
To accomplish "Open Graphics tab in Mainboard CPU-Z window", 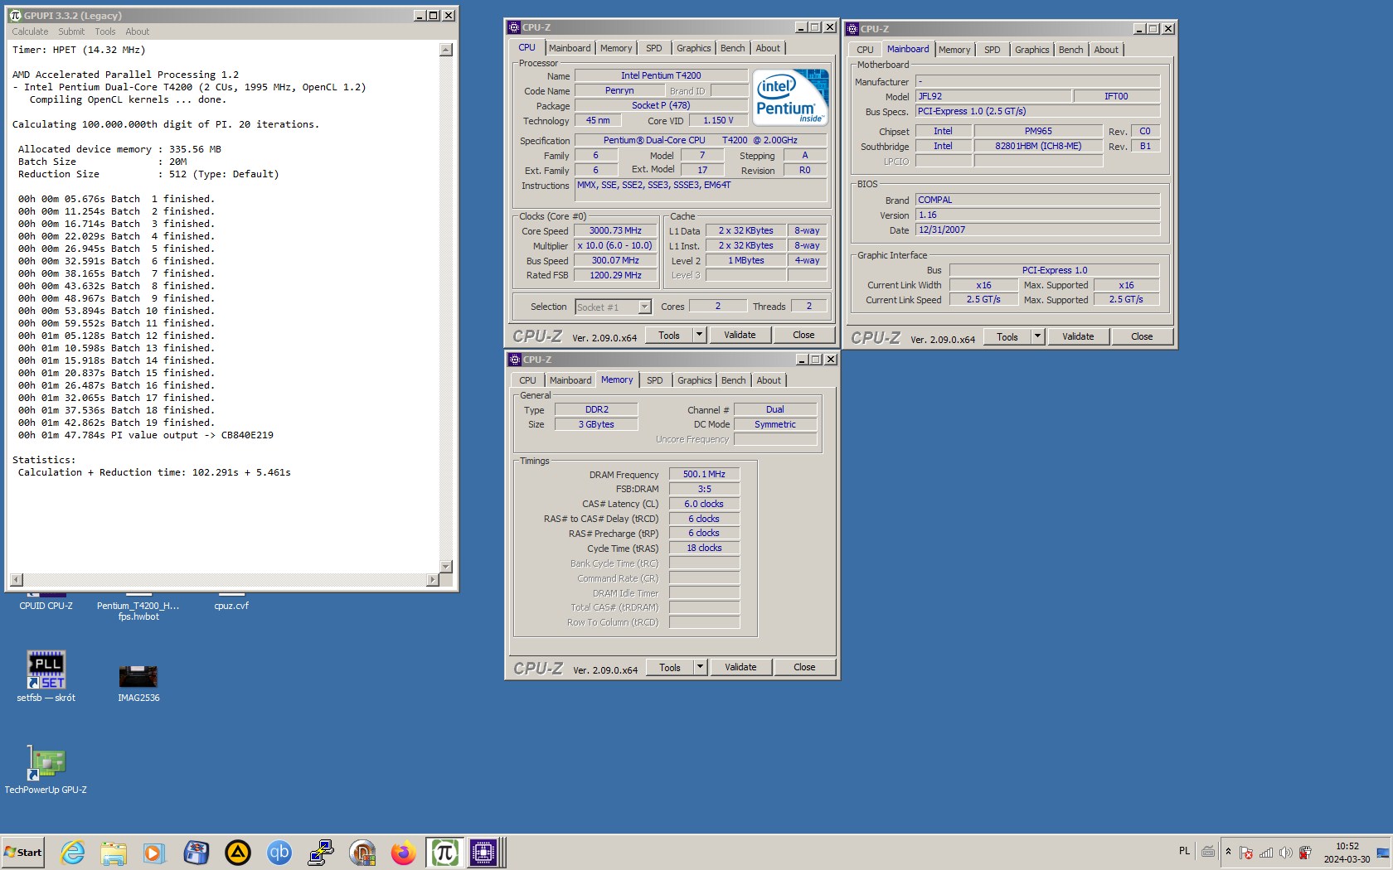I will tap(1031, 50).
